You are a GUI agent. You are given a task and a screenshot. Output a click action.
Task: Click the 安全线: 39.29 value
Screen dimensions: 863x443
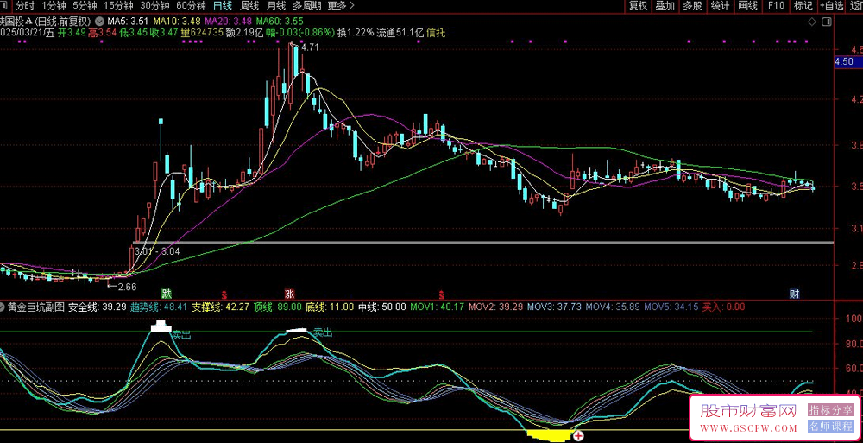pos(98,307)
